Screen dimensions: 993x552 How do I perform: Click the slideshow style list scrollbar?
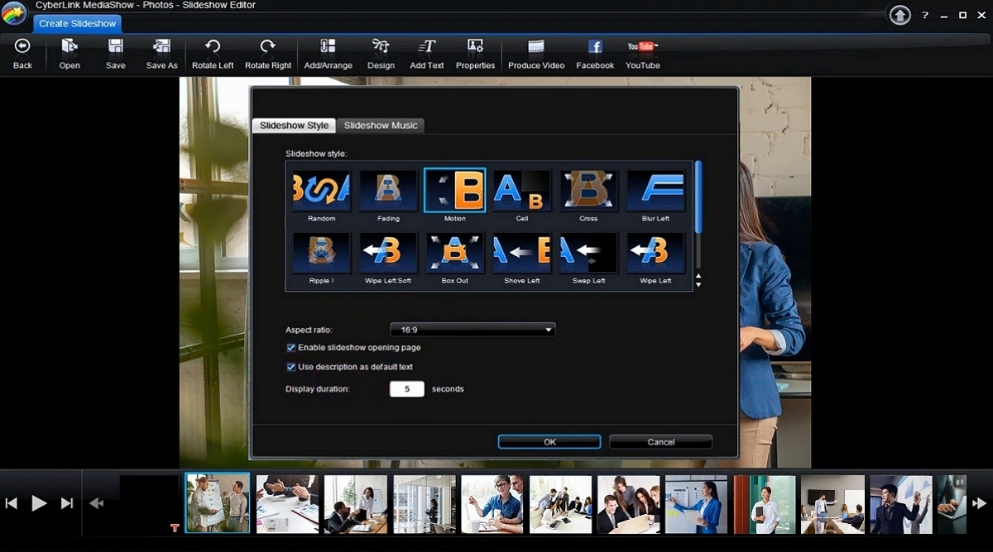pos(698,197)
